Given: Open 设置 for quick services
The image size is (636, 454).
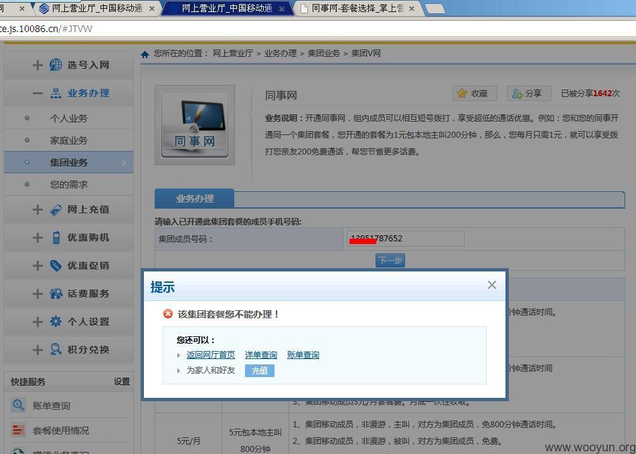Looking at the screenshot, I should pos(122,382).
